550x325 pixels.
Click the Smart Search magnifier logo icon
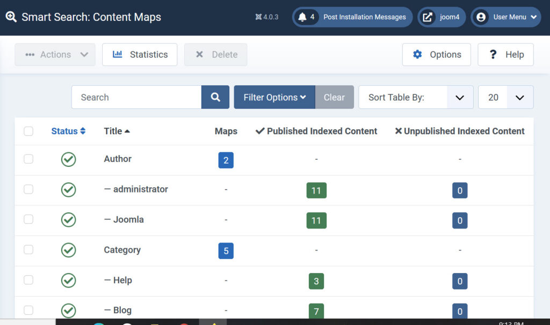coord(11,17)
